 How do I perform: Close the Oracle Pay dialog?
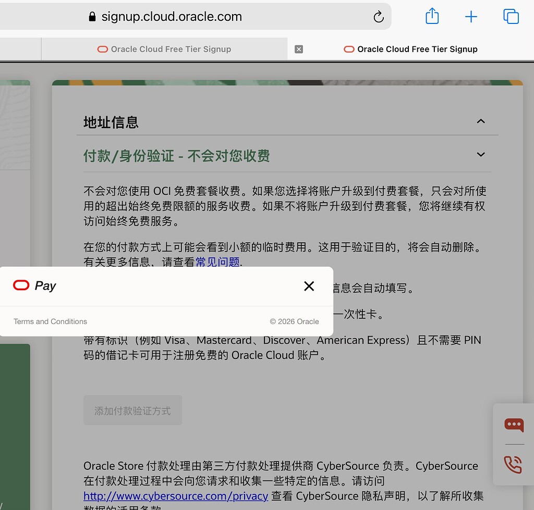[309, 286]
